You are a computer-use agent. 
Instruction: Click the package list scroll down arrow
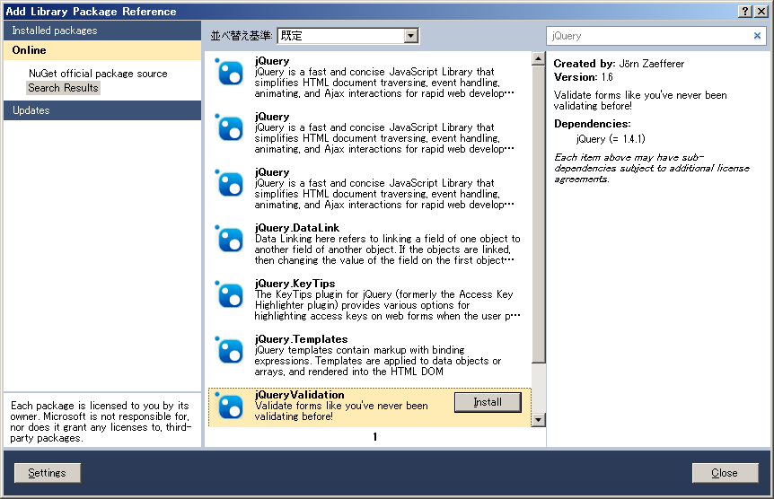click(538, 420)
